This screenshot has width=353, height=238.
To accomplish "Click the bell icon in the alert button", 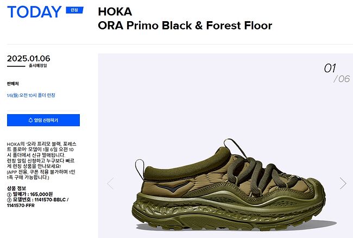I will point(30,120).
